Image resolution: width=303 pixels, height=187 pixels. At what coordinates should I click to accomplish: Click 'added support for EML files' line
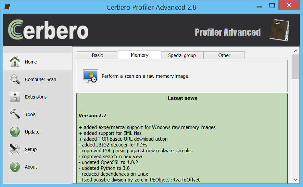(110, 133)
